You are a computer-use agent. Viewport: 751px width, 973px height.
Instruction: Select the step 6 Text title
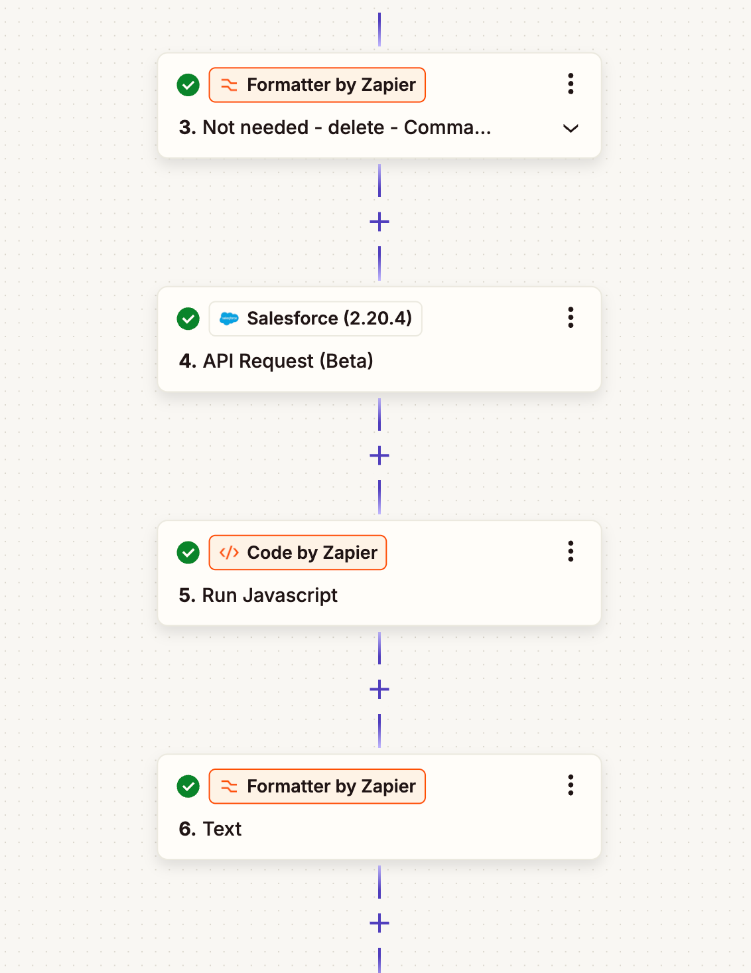[210, 829]
